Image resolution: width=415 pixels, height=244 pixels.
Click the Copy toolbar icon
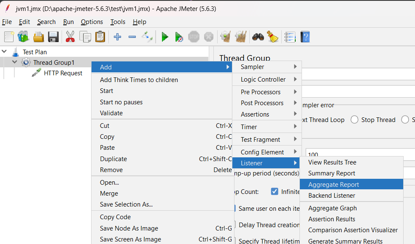tap(85, 37)
